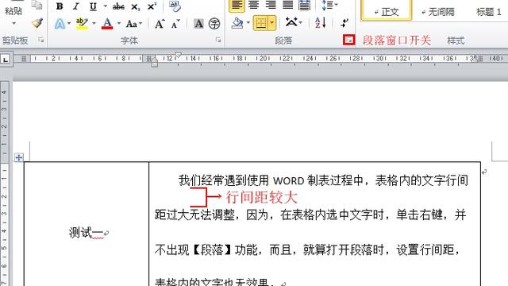Click the line spacing icon
The image size is (508, 286).
(x=327, y=6)
